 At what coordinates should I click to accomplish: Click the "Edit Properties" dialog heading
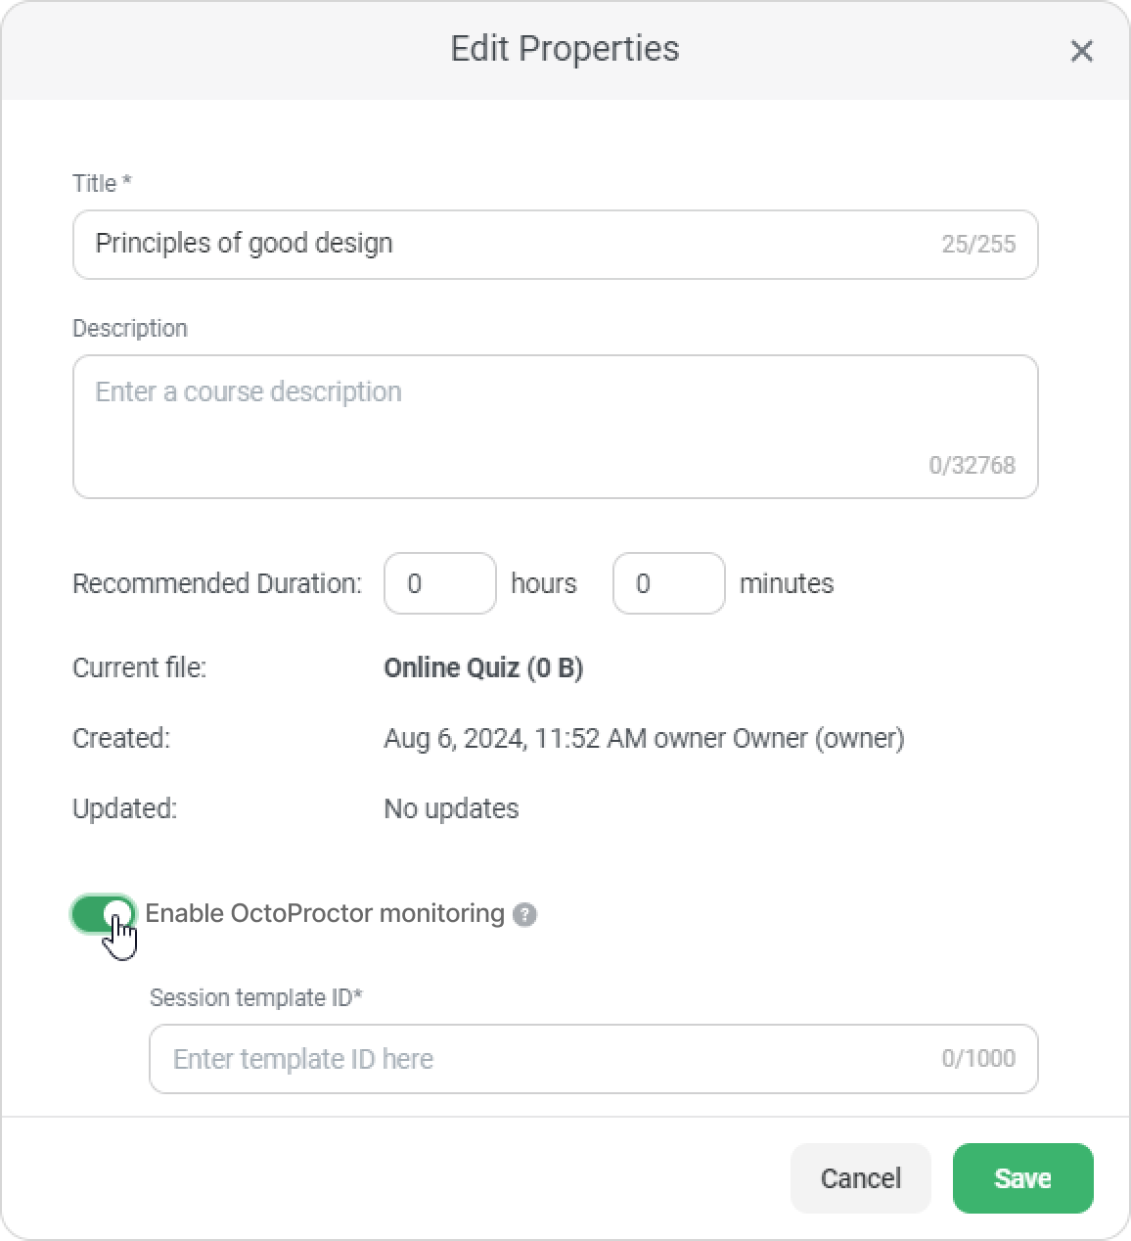(x=565, y=49)
